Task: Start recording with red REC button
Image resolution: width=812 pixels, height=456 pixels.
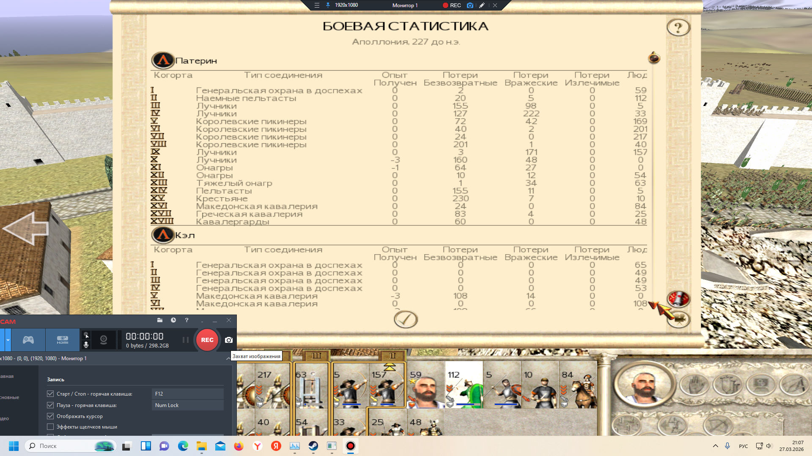Action: click(x=207, y=340)
